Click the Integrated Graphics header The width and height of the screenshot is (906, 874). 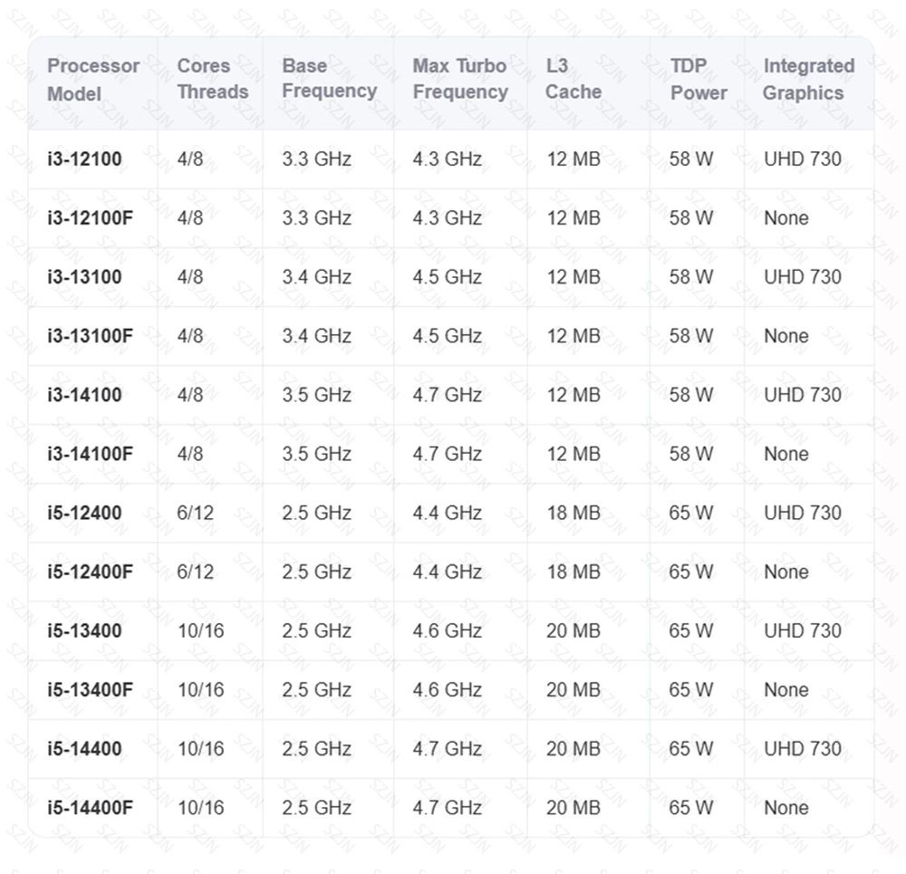pos(808,79)
